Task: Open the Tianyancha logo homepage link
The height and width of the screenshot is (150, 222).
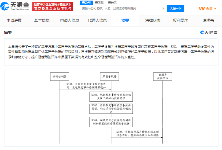Action: click(15, 6)
